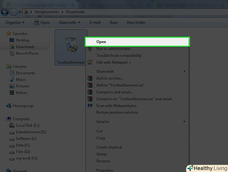Choose Rename in the context menu

[x=137, y=161]
